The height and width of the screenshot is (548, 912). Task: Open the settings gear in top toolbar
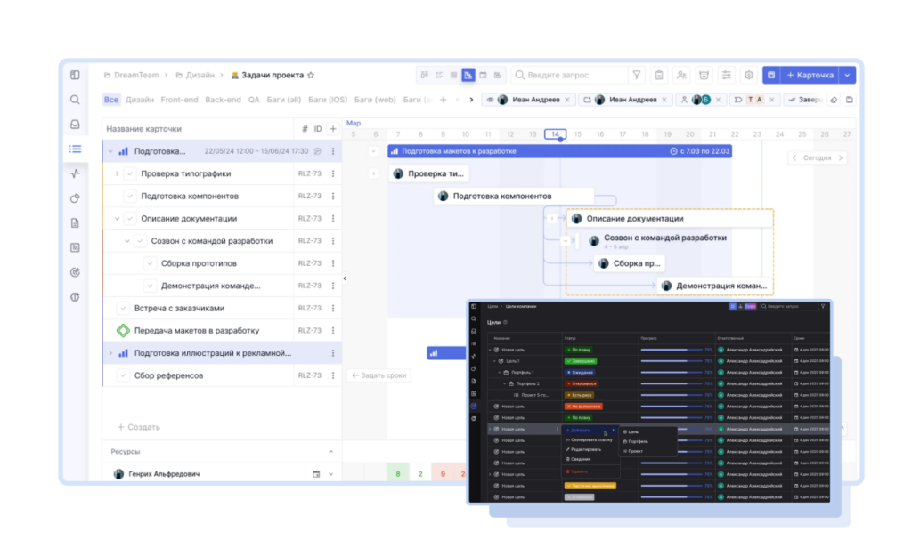tap(749, 76)
